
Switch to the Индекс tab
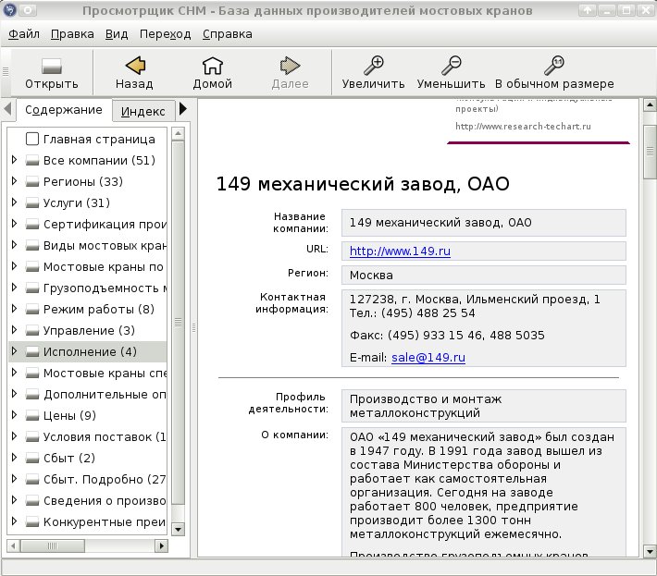coord(143,111)
